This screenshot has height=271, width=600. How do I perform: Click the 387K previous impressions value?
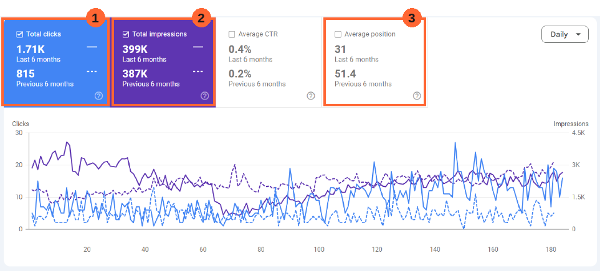pos(135,74)
